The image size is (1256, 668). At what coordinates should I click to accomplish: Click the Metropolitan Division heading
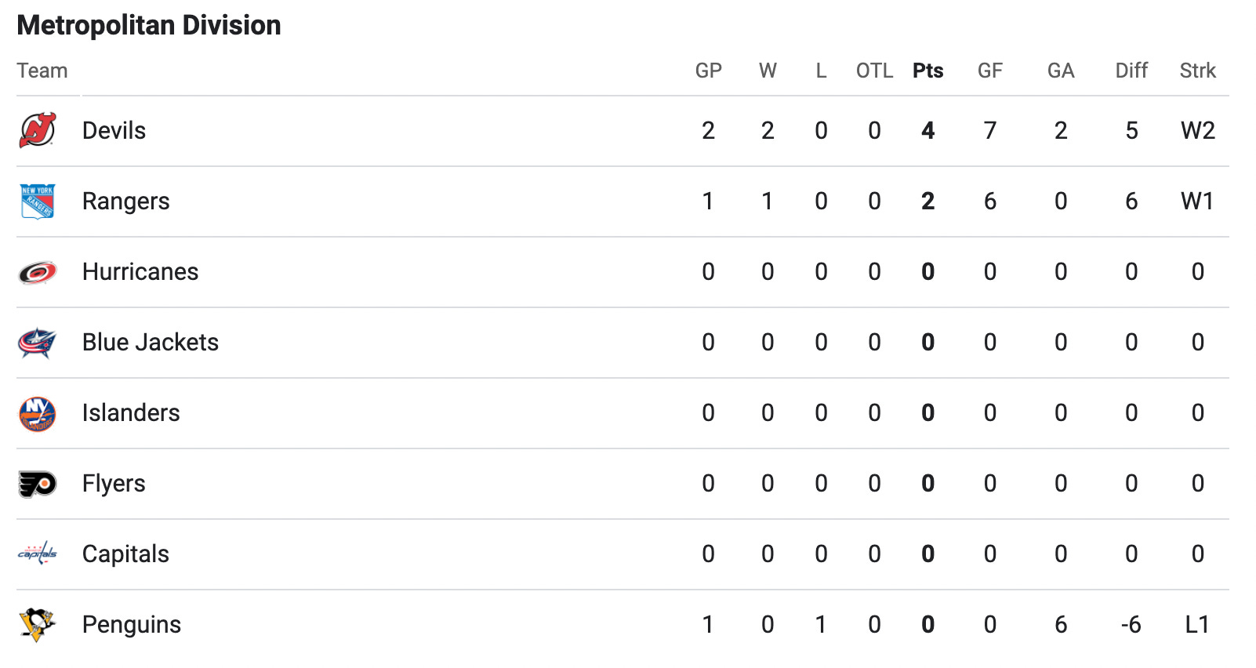click(149, 25)
